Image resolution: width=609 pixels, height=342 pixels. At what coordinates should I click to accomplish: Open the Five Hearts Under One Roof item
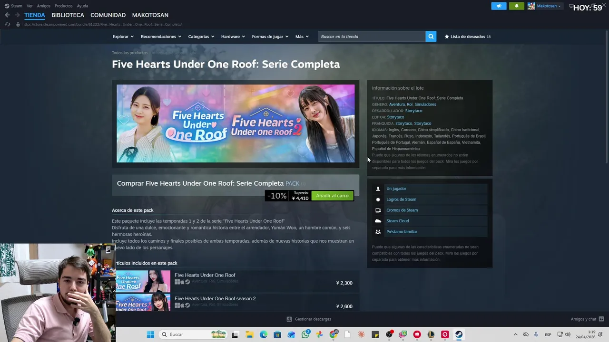coord(205,275)
